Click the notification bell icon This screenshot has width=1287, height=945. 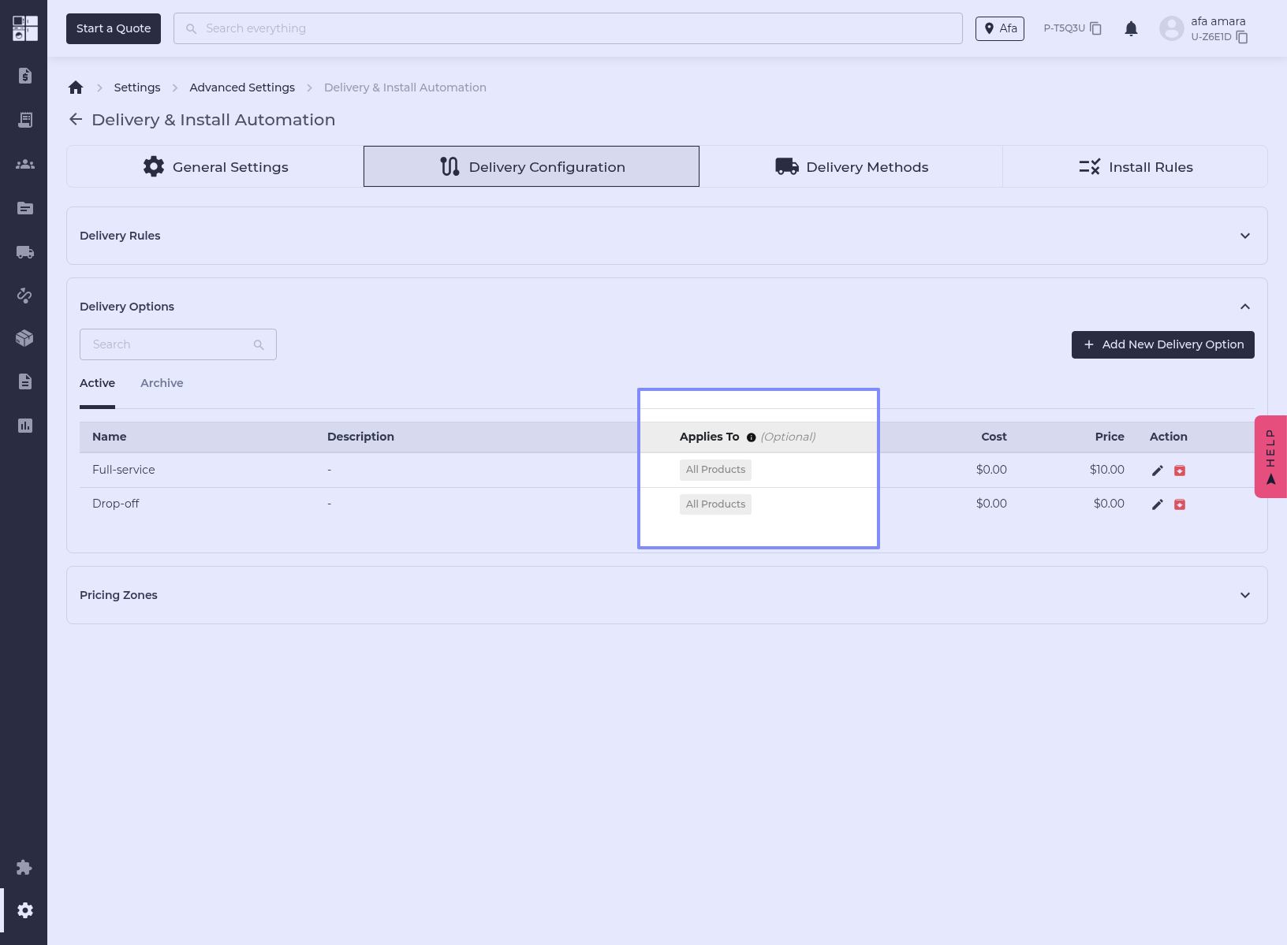1131,29
